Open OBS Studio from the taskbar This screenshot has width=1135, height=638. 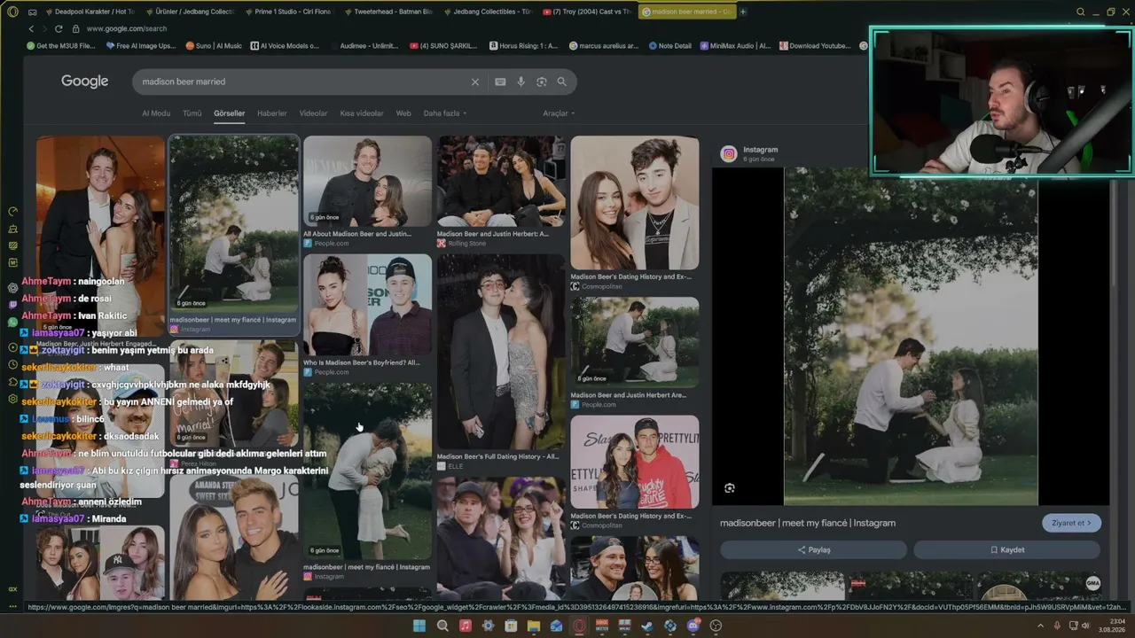click(716, 626)
